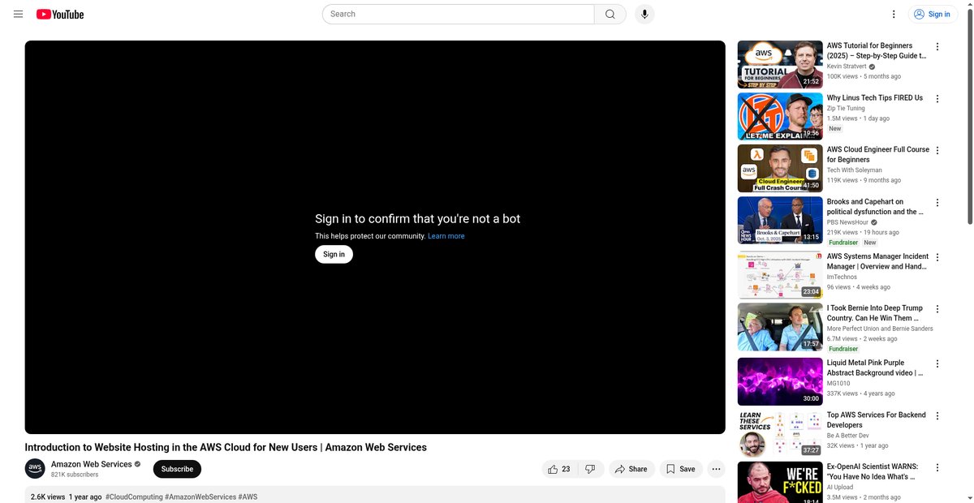
Task: Sign in using the header button
Action: 933,14
